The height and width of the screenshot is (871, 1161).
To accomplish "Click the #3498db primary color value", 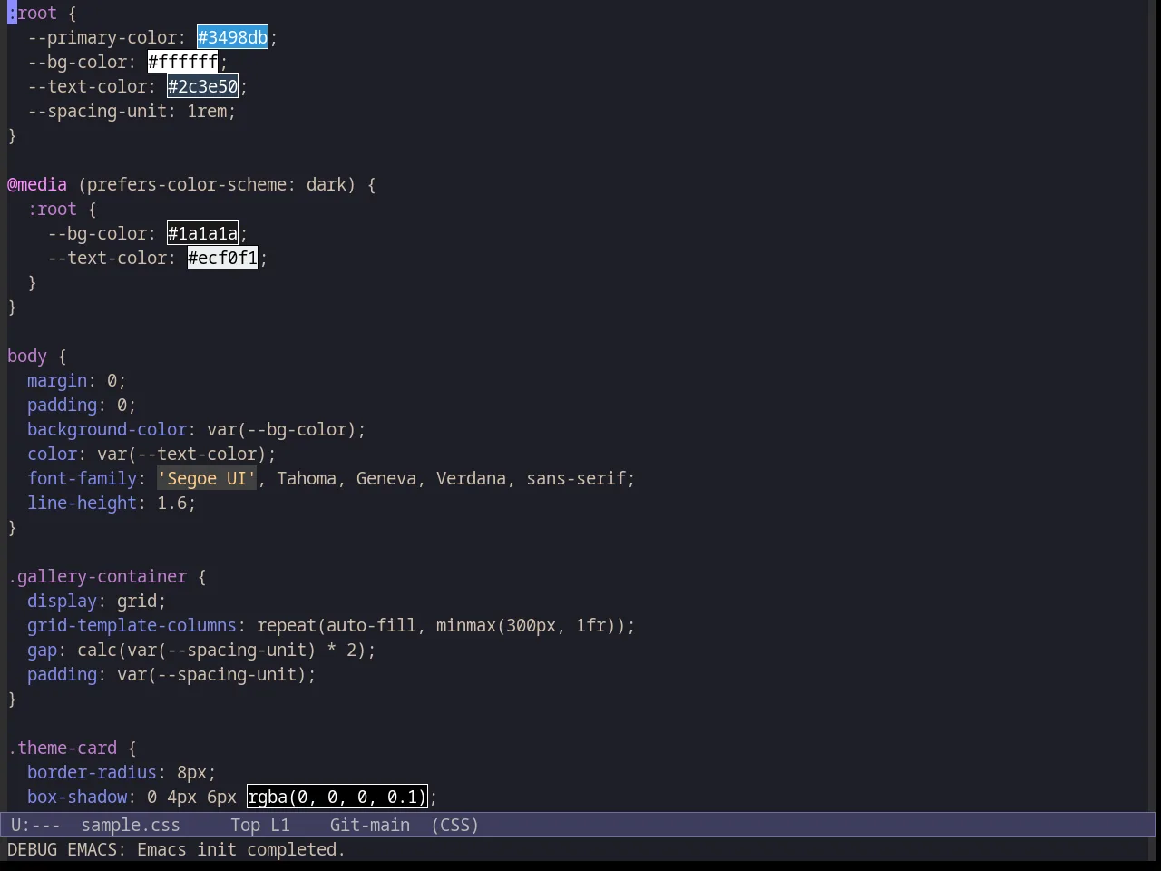I will [x=232, y=37].
